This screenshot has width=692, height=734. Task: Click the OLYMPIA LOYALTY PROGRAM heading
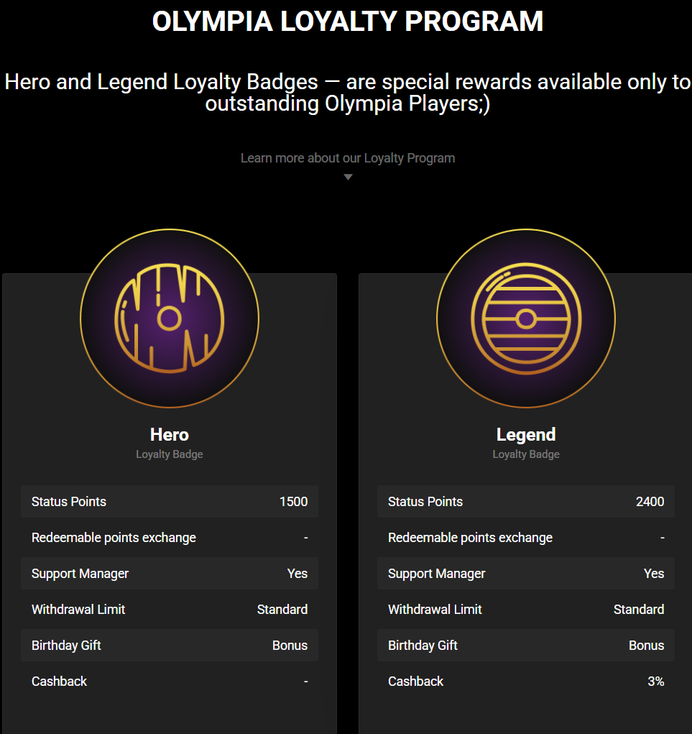point(348,21)
